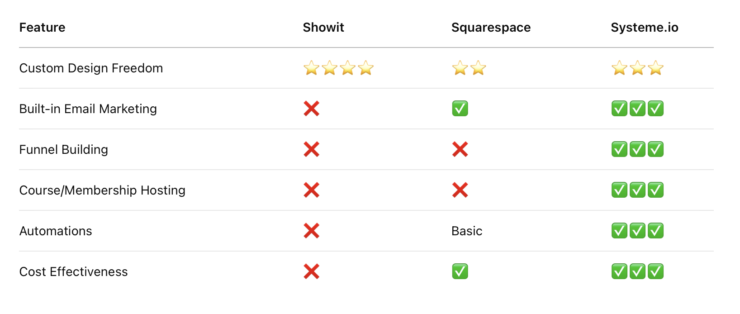Screen dimensions: 740x314
Task: Click the Custom Design Freedom row label
Action: pyautogui.click(x=91, y=68)
